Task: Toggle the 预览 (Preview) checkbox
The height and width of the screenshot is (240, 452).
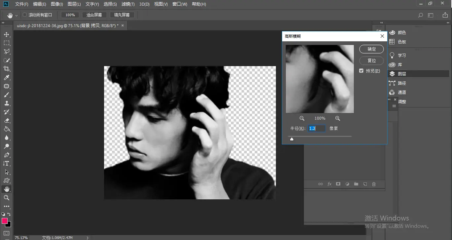Action: [x=361, y=71]
